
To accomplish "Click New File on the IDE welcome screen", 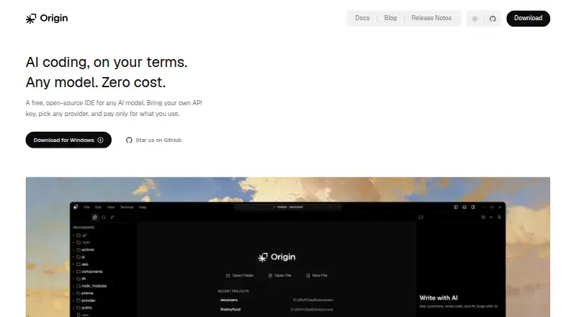I will click(317, 275).
